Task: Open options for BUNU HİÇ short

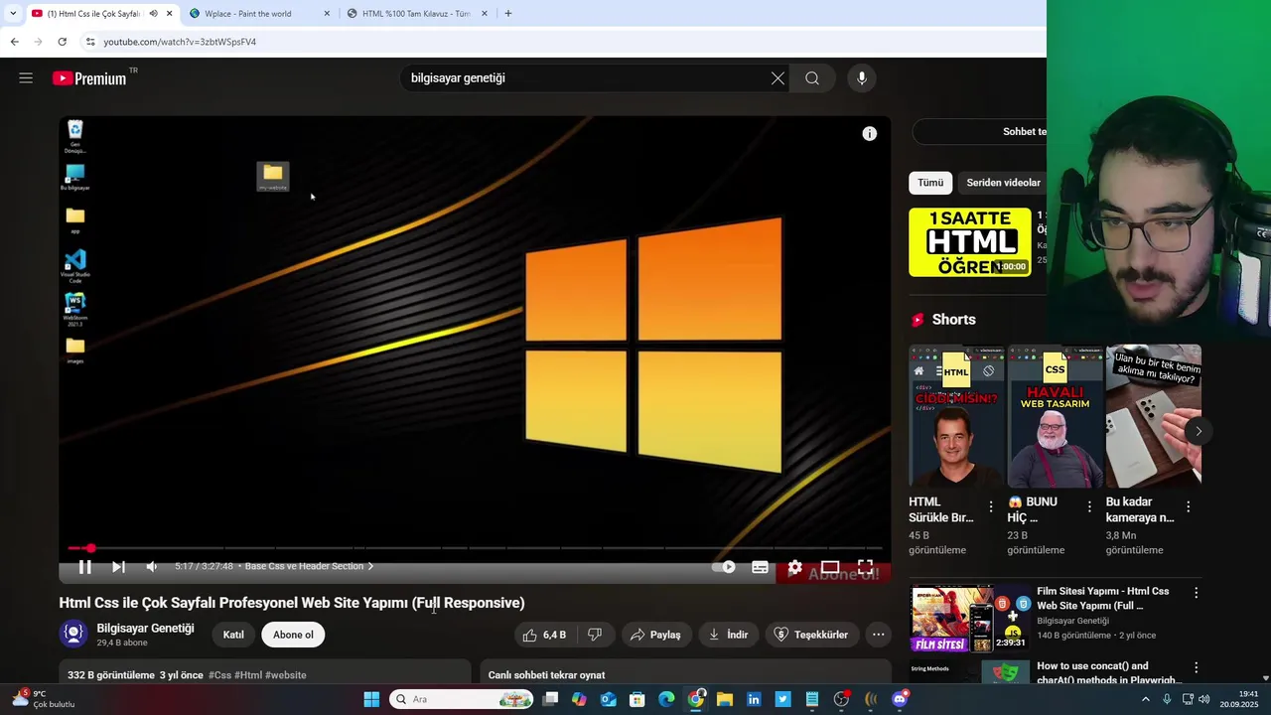Action: 1089,506
